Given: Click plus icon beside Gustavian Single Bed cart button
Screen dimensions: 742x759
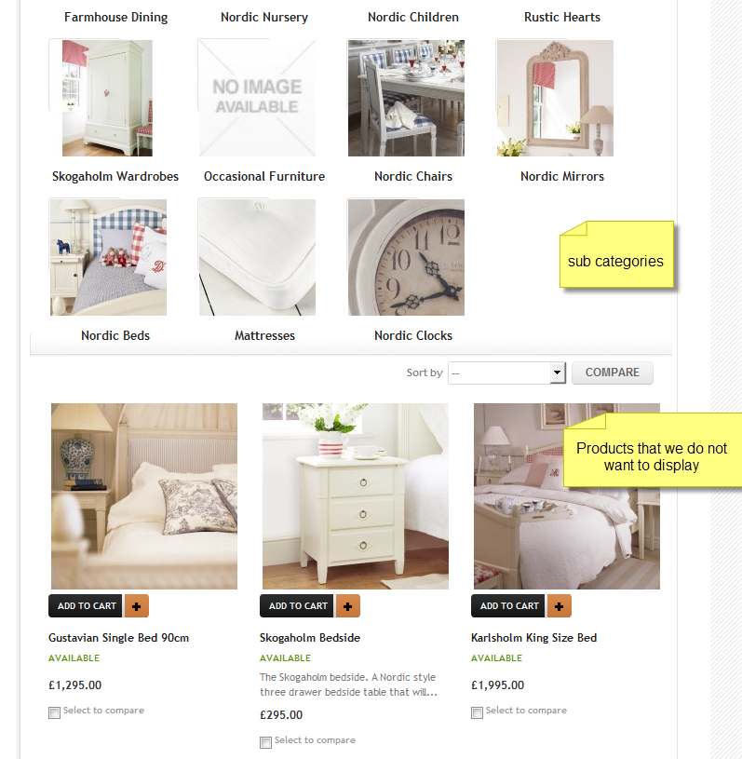Looking at the screenshot, I should [x=137, y=605].
